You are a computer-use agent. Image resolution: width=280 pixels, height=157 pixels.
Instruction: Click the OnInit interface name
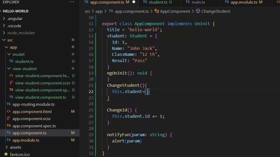[202, 24]
